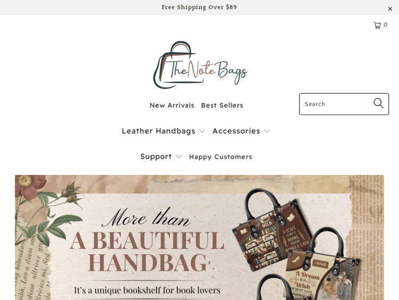
Task: Dismiss the free shipping banner with X
Action: point(390,9)
